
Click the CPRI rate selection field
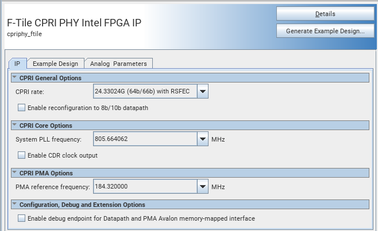145,91
